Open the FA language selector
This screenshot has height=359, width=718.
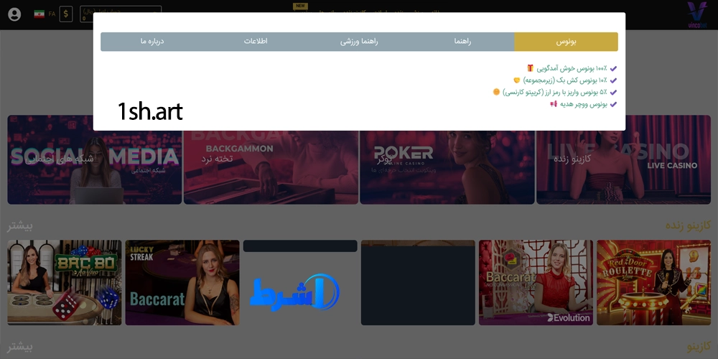(x=52, y=14)
